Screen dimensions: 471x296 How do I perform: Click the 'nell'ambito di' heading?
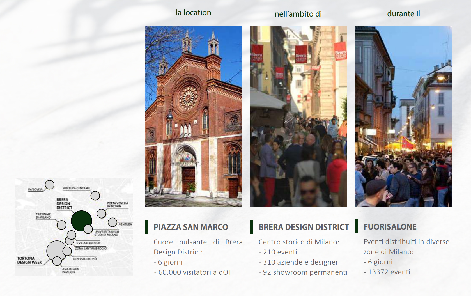point(298,14)
